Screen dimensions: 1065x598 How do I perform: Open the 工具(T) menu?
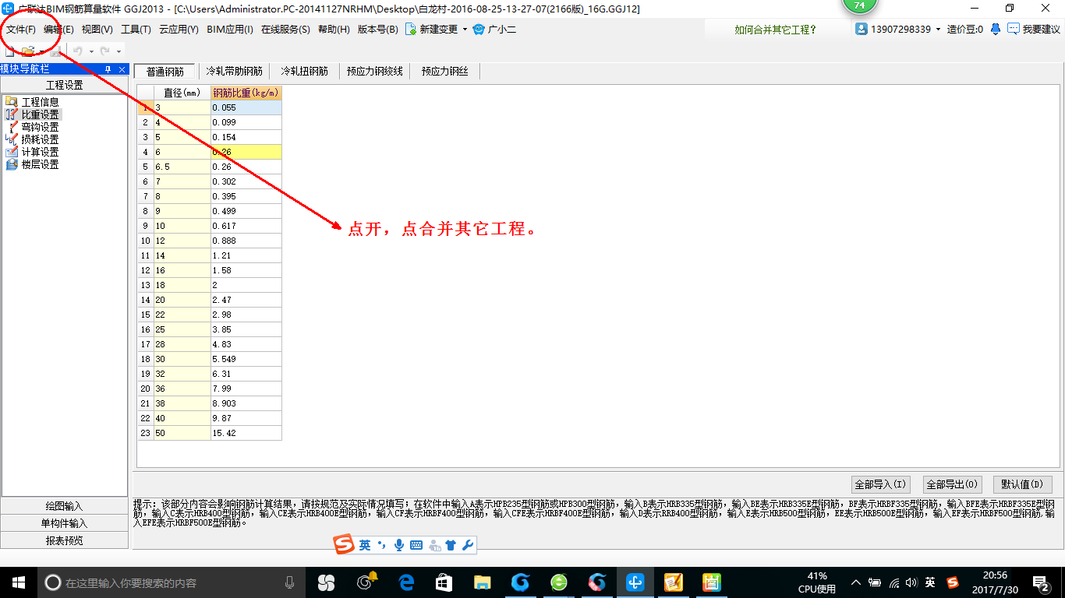pos(136,30)
